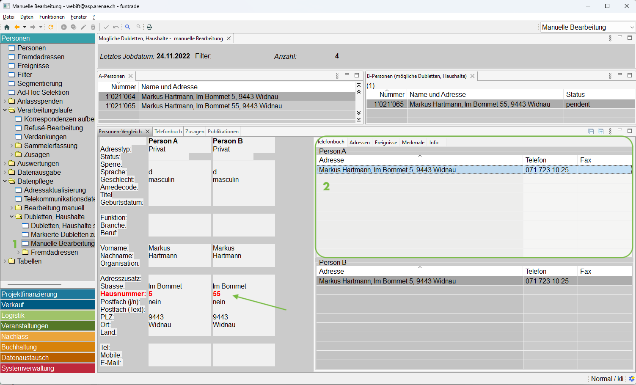636x385 pixels.
Task: Click settings gear in status bar
Action: [x=631, y=379]
